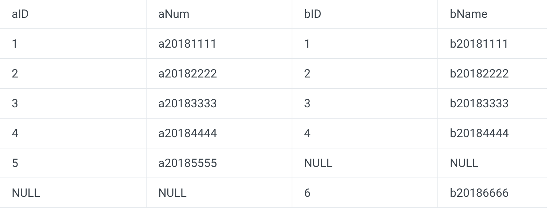Viewport: 549px width, 211px height.
Task: Select the b20184444 cell
Action: click(479, 134)
